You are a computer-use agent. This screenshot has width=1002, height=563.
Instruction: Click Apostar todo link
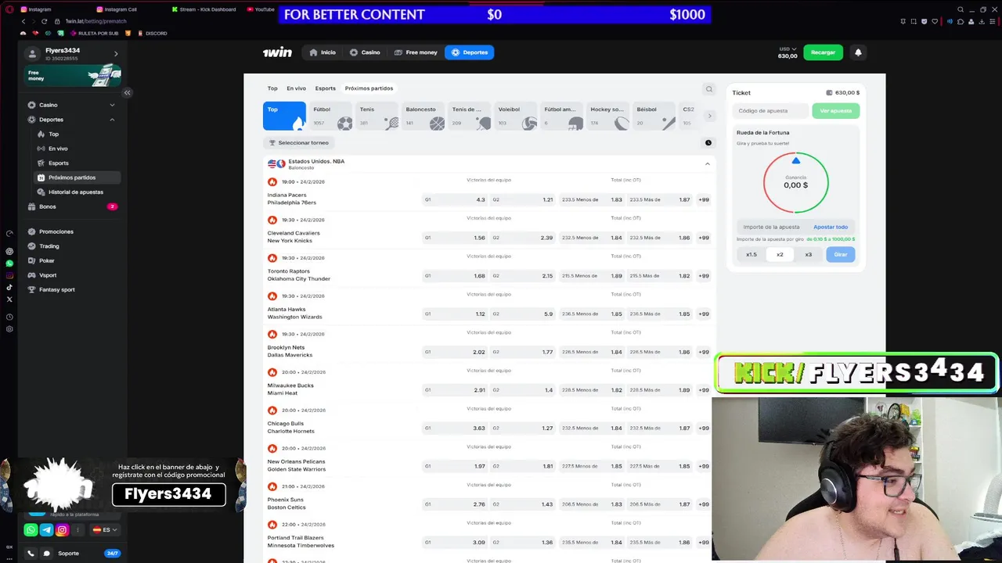point(830,227)
